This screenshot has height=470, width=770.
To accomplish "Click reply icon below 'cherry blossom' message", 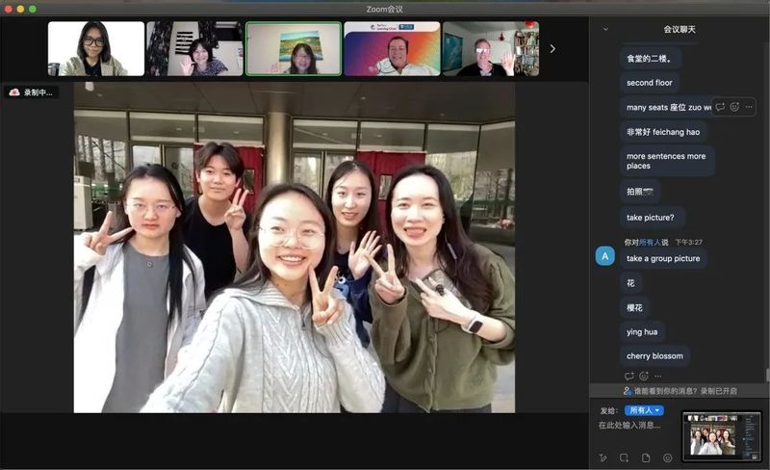I will [x=629, y=376].
